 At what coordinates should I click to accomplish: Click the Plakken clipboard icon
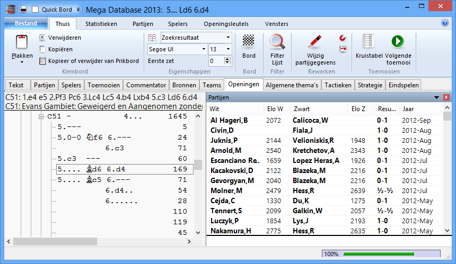coord(22,42)
